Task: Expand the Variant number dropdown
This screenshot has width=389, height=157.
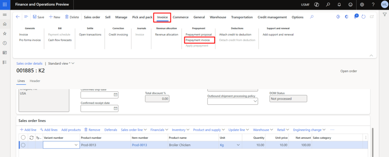Action: (x=75, y=145)
